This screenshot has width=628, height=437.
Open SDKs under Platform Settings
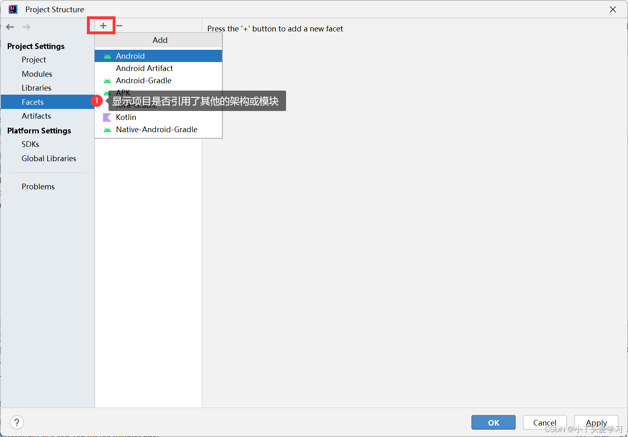pyautogui.click(x=30, y=144)
